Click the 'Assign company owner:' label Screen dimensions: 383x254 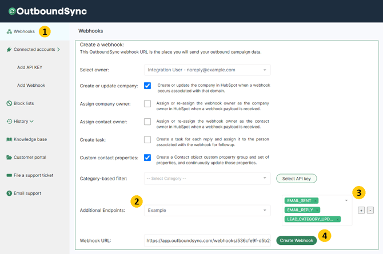[105, 104]
